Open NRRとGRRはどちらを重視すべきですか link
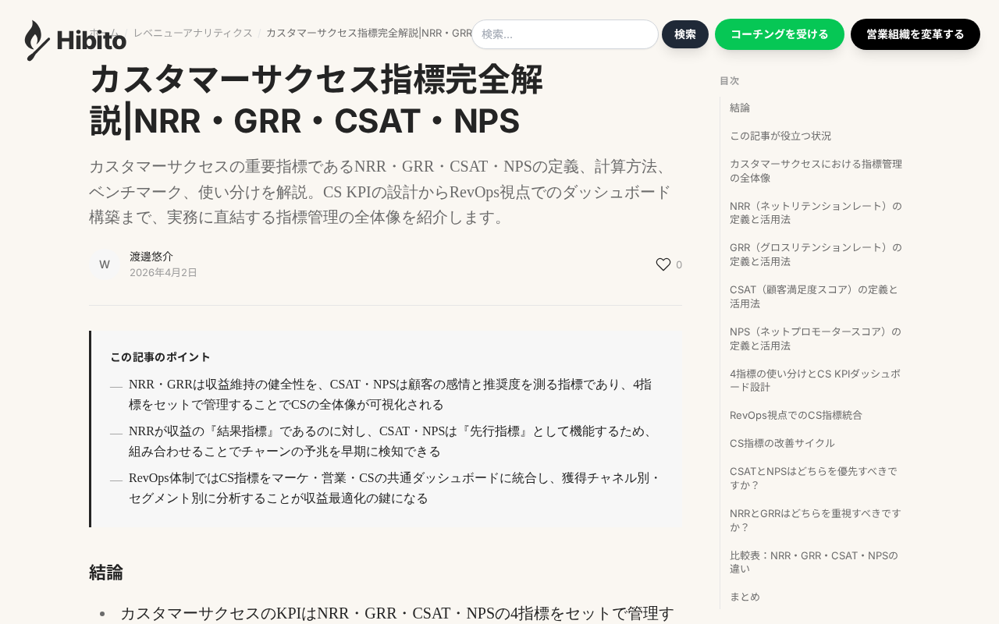 click(x=816, y=520)
